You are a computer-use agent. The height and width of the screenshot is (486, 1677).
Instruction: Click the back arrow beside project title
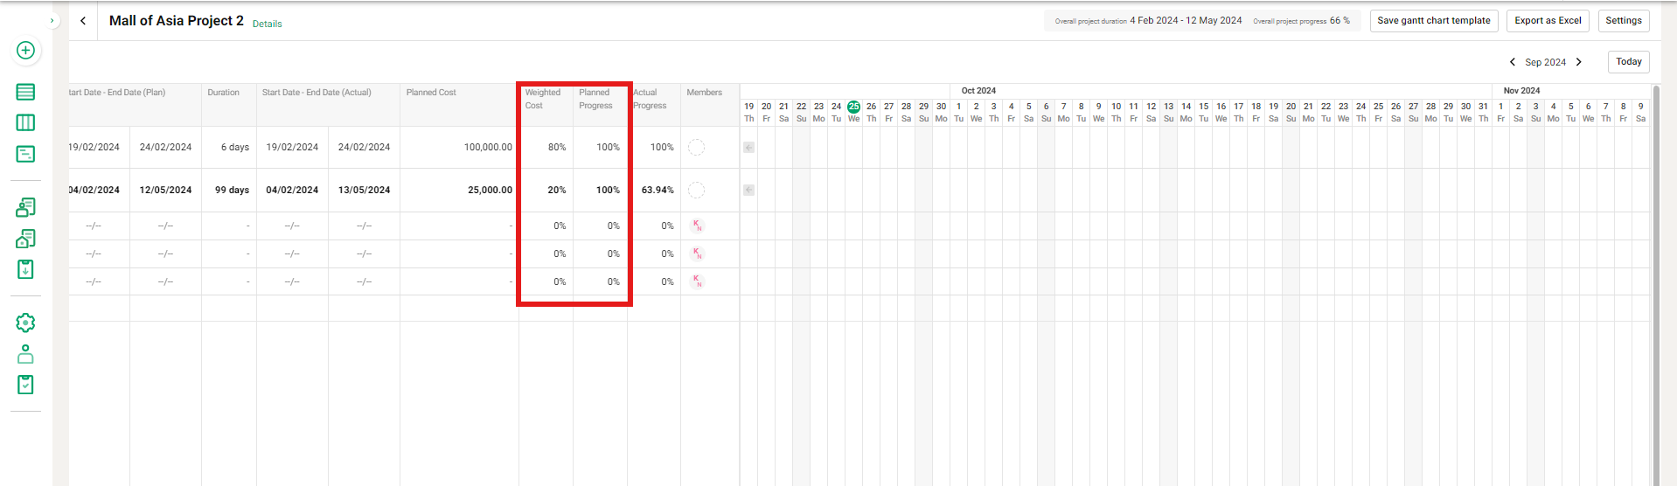click(83, 21)
